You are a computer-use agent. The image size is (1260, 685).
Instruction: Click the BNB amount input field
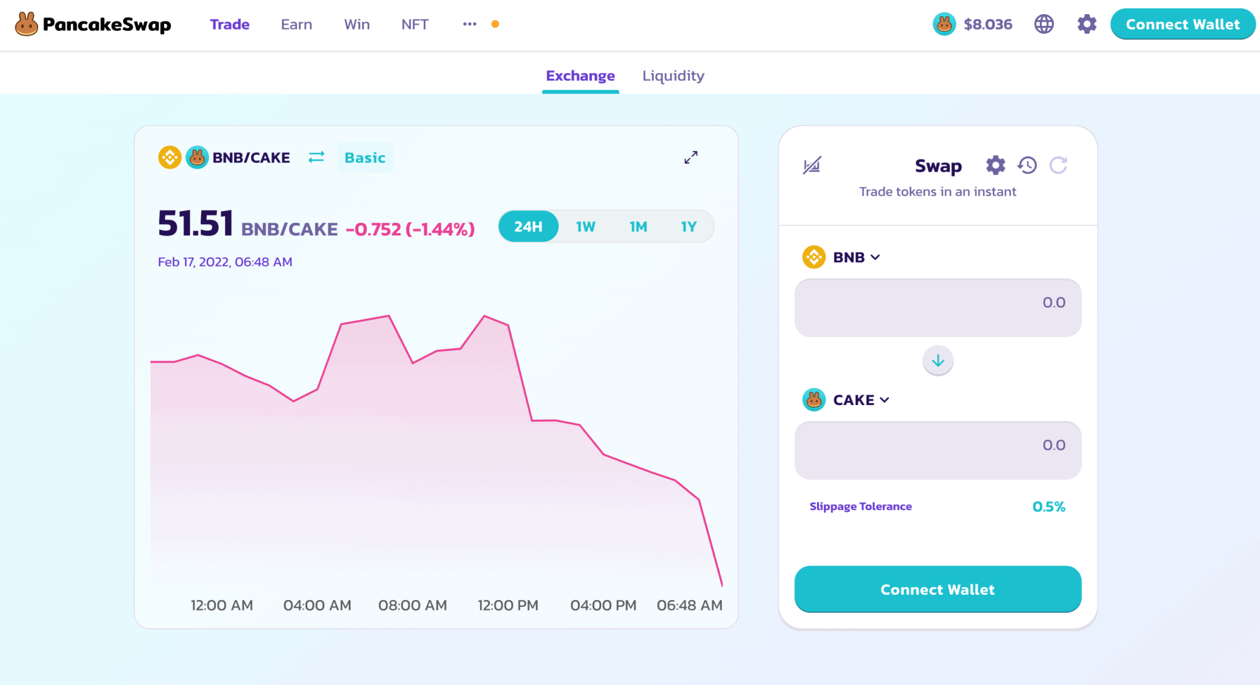pyautogui.click(x=938, y=308)
